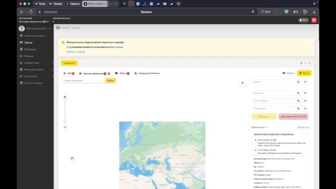Open the bookmark icon in address bar
Screen dimensions: 336x189
(253, 12)
